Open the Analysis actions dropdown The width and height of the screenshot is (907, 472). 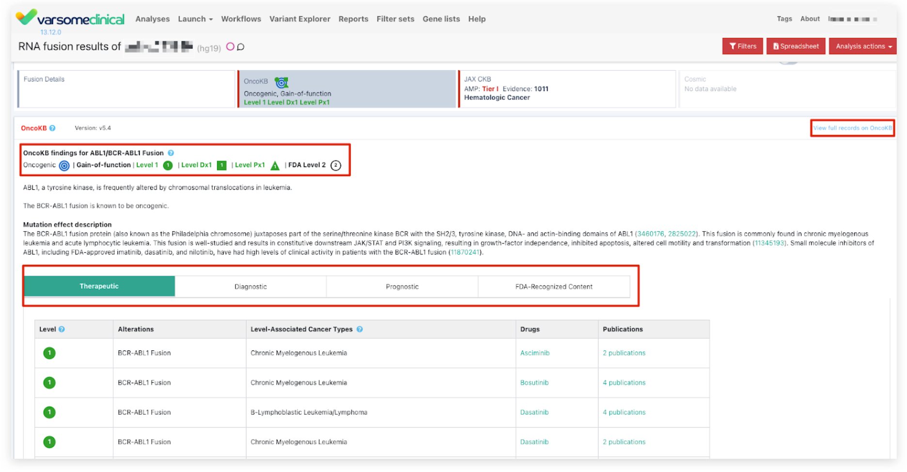coord(862,46)
